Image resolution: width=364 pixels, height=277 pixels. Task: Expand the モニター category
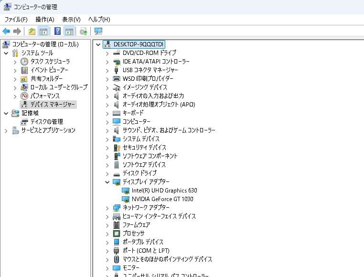107,268
